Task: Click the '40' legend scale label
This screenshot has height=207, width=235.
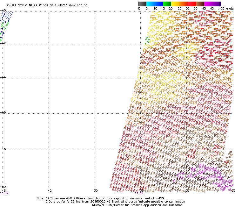Action: 204,9
